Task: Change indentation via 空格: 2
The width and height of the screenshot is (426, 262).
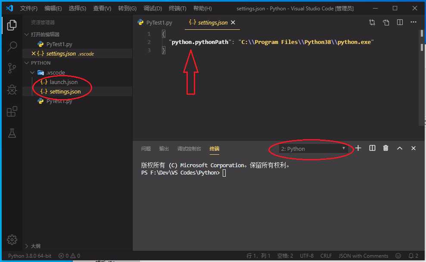Action: point(285,256)
